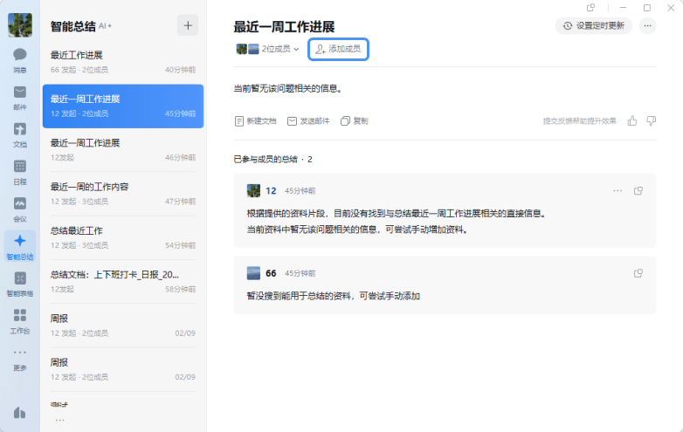Open the Calendar (日程) sidebar icon
The height and width of the screenshot is (432, 683).
click(x=19, y=172)
